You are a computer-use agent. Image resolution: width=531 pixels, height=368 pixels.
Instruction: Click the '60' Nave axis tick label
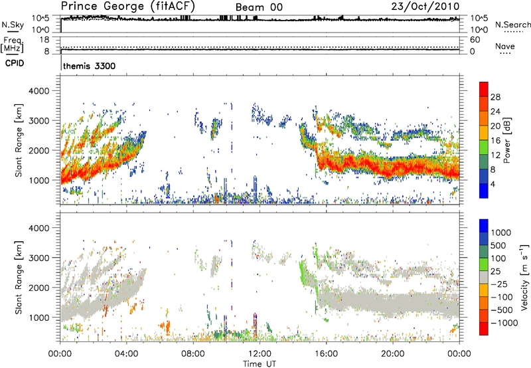click(475, 40)
